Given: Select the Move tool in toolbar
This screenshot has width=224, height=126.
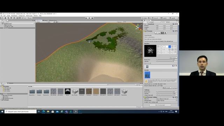Looking at the screenshot, I should (x=6, y=18).
